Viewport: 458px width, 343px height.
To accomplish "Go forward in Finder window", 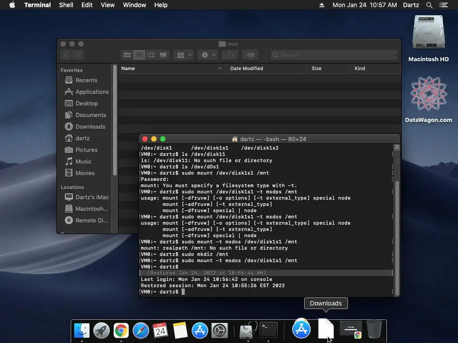I will [x=77, y=55].
